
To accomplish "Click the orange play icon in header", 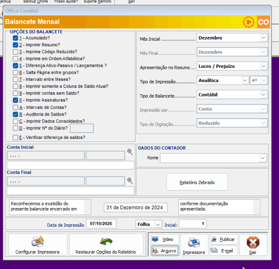I will 248,22.
